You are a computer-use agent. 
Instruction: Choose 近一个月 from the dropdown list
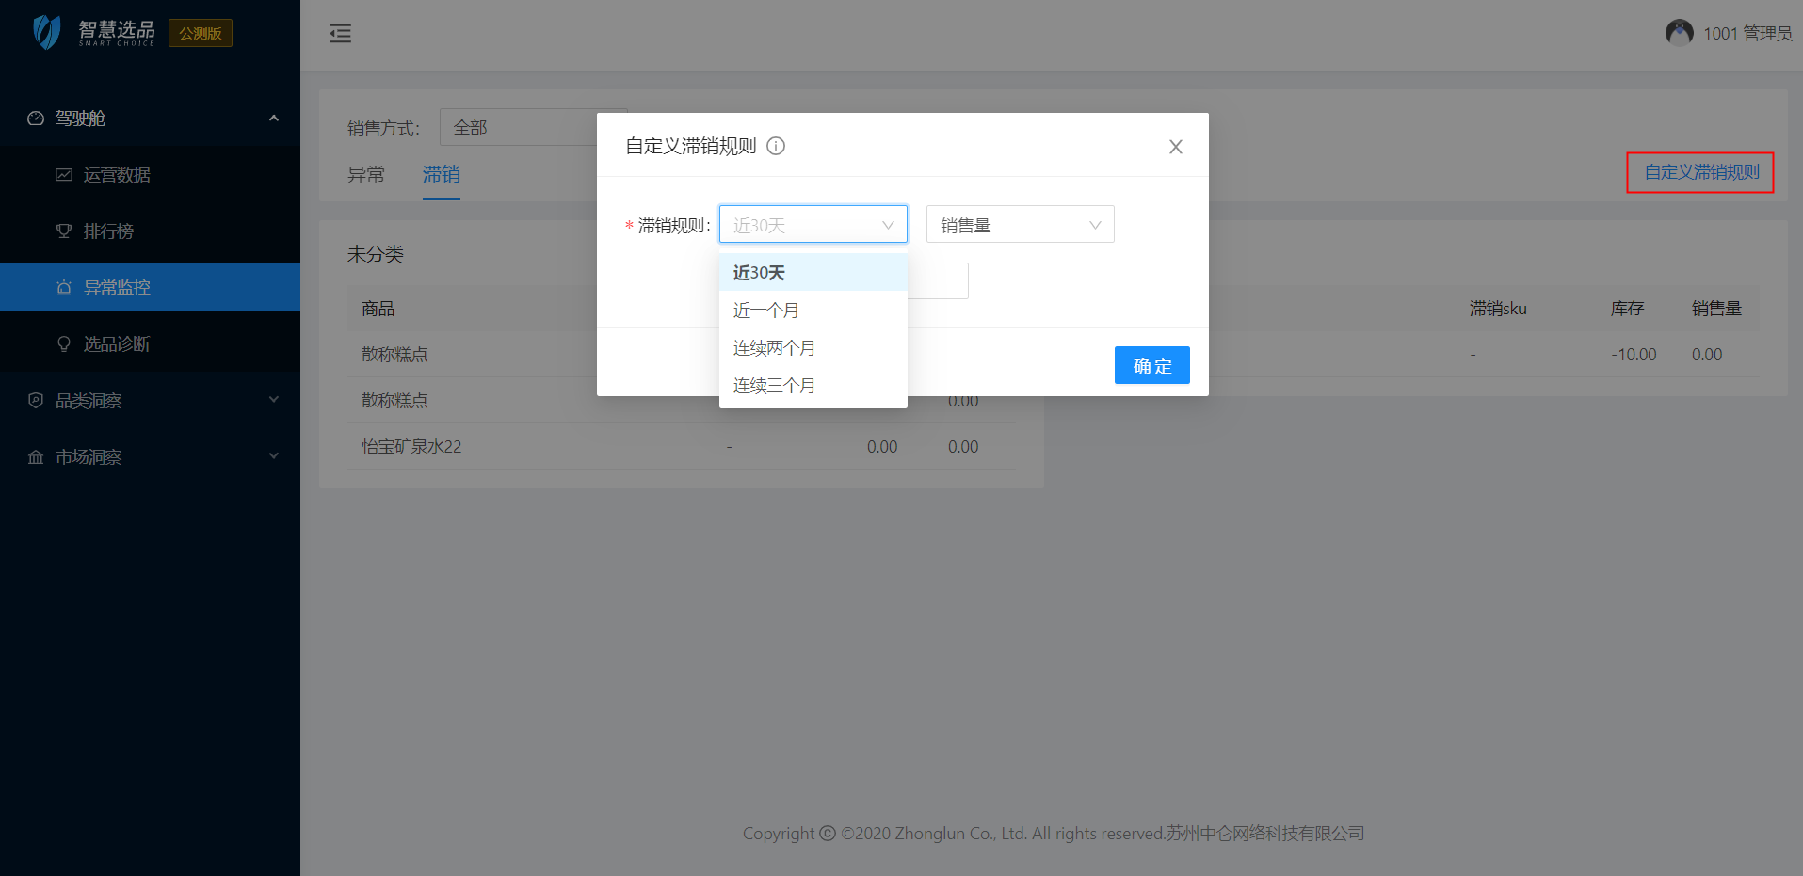tap(766, 311)
